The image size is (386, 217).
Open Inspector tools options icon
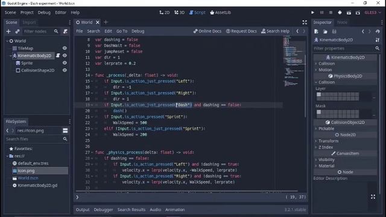point(378,40)
